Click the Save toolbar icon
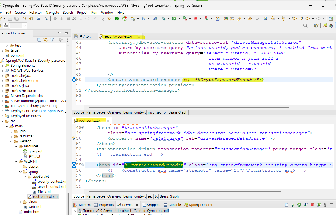 pos(10,19)
